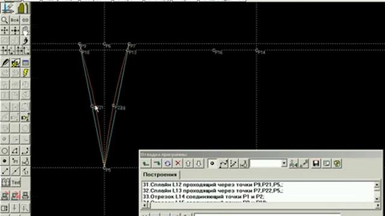Click the yellow bee icon in toolbar
385x216 pixels.
tap(15, 62)
